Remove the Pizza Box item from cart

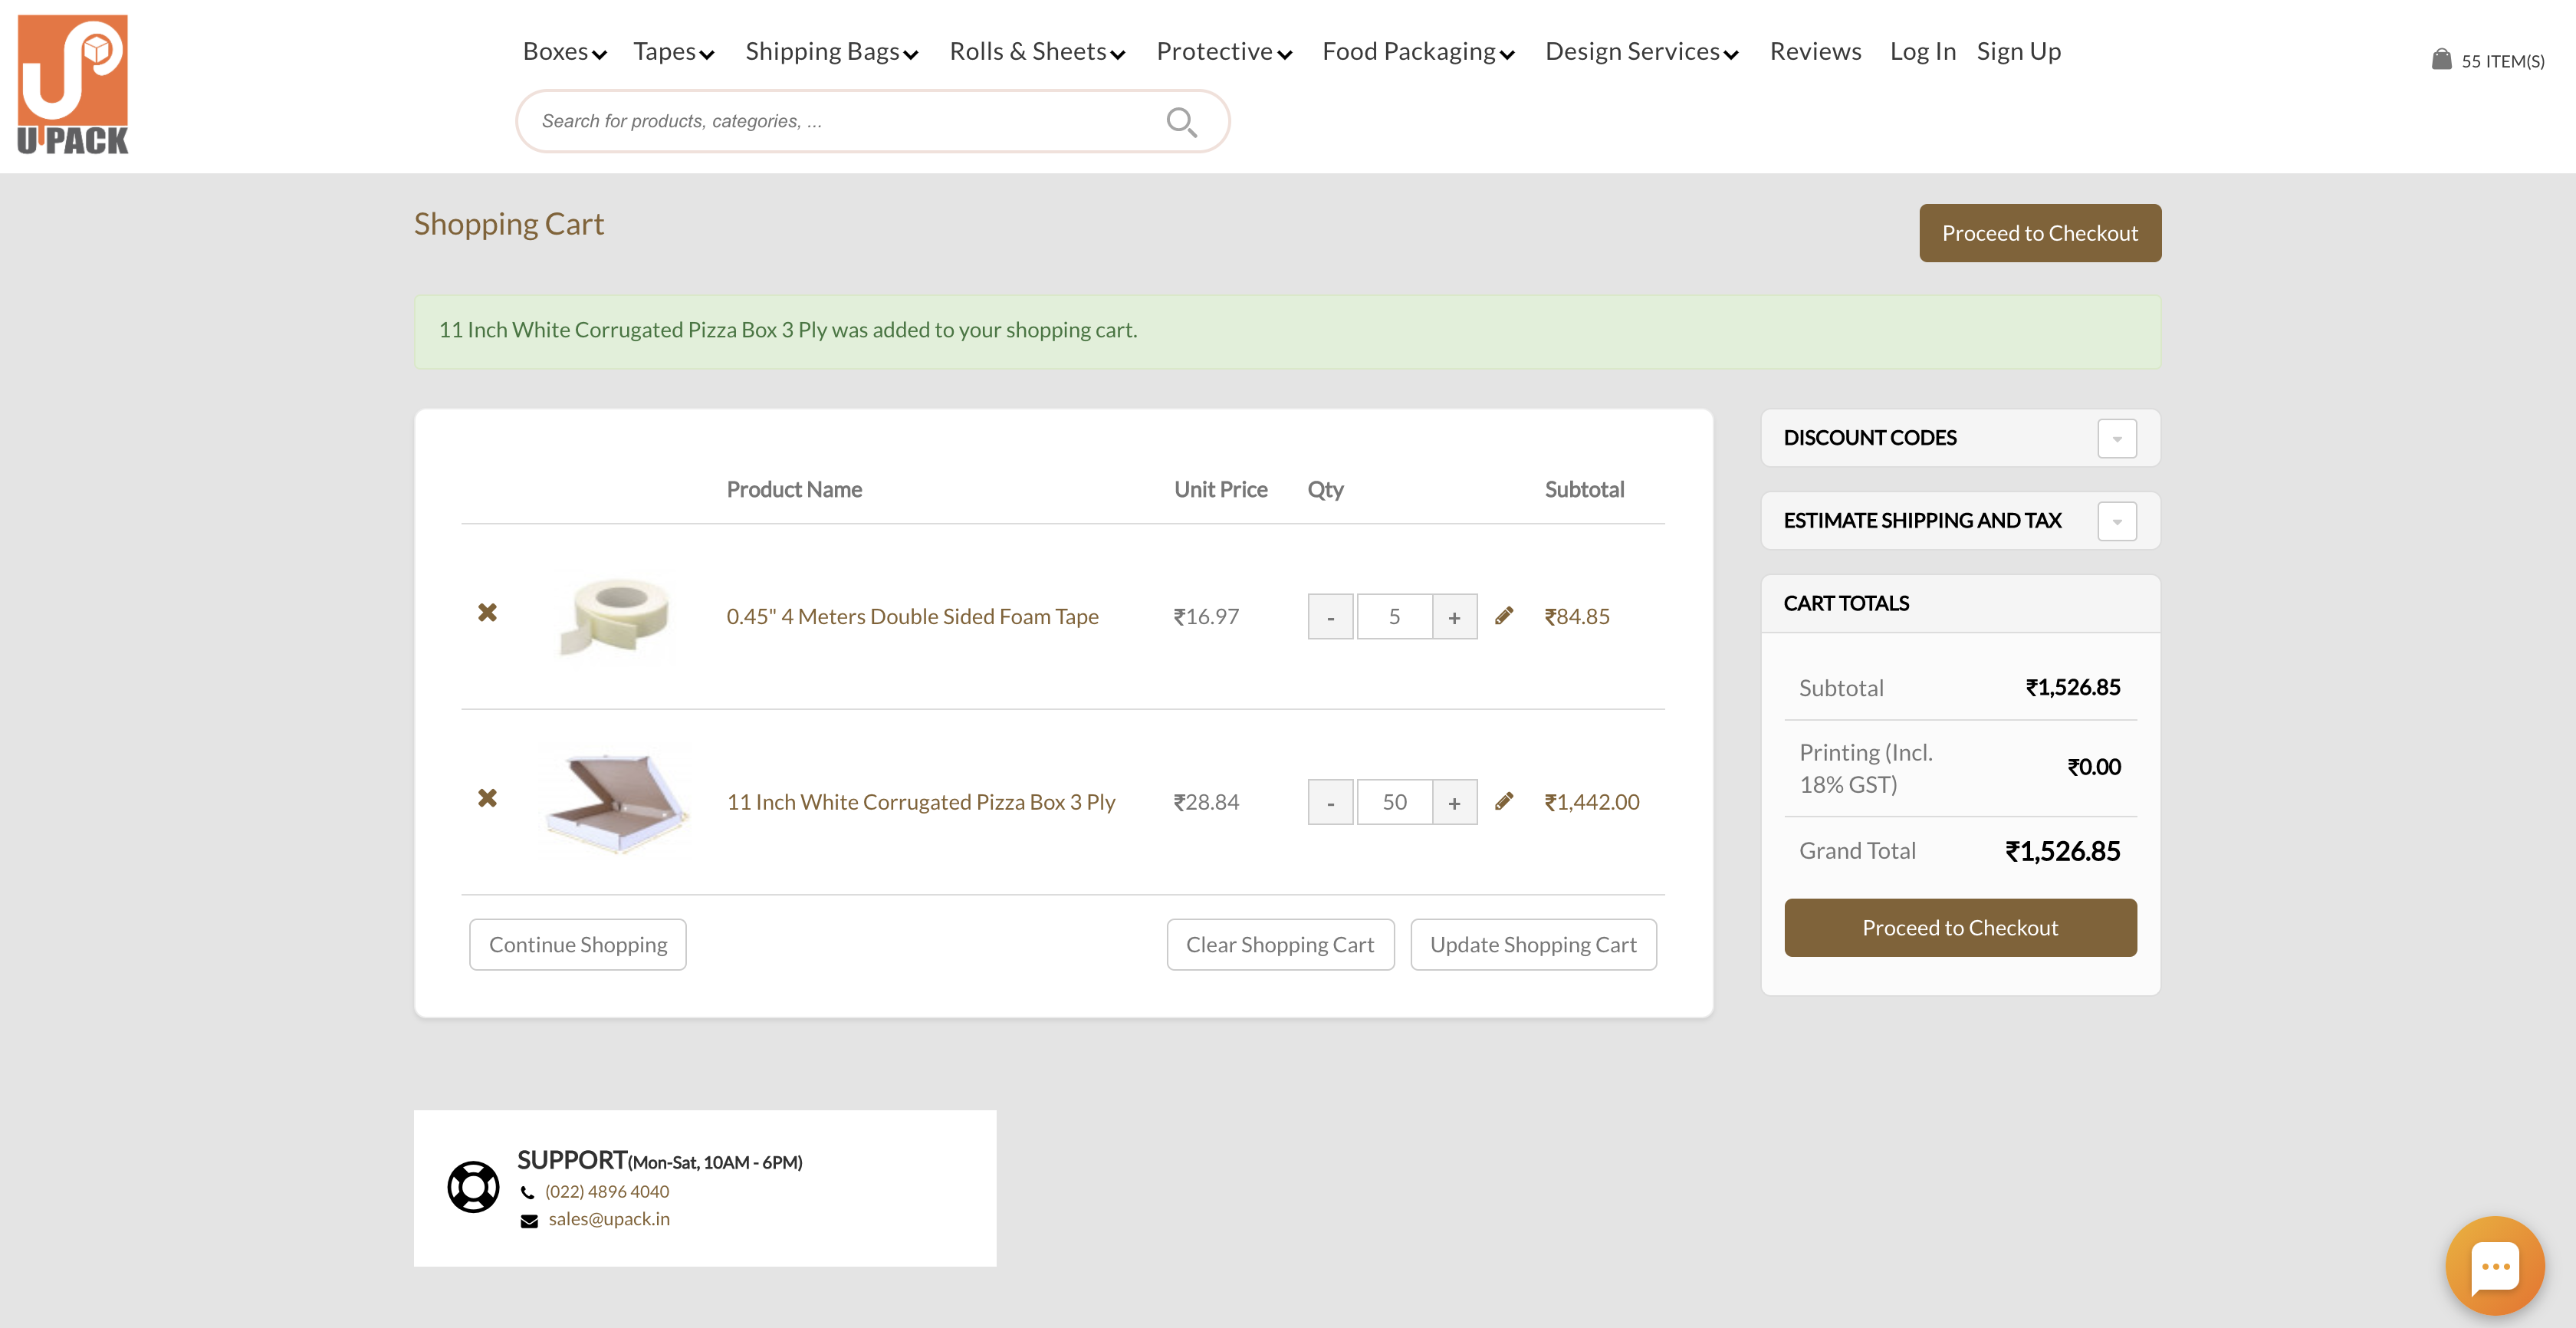pyautogui.click(x=487, y=798)
